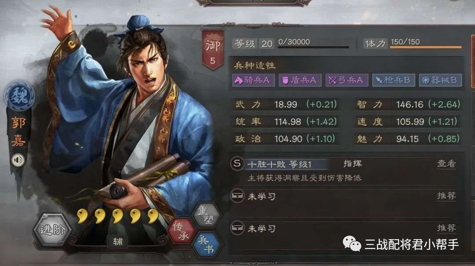Image resolution: width=475 pixels, height=266 pixels.
Task: Tap the five yellow star rating
Action: pos(118,216)
